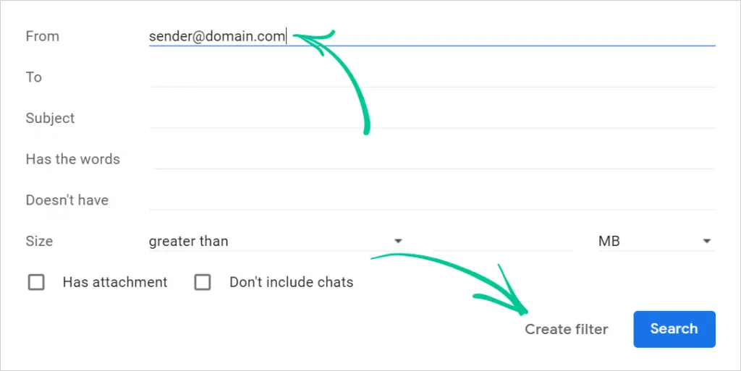Focus the empty To input field
Image resolution: width=741 pixels, height=371 pixels.
click(431, 77)
